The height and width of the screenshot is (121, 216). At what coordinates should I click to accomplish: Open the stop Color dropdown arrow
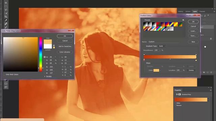coord(160,70)
